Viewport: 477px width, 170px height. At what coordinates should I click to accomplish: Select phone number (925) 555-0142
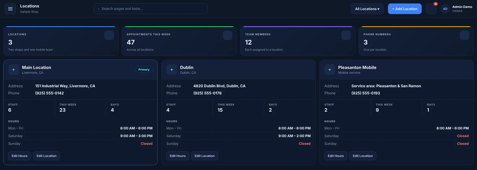click(x=50, y=93)
